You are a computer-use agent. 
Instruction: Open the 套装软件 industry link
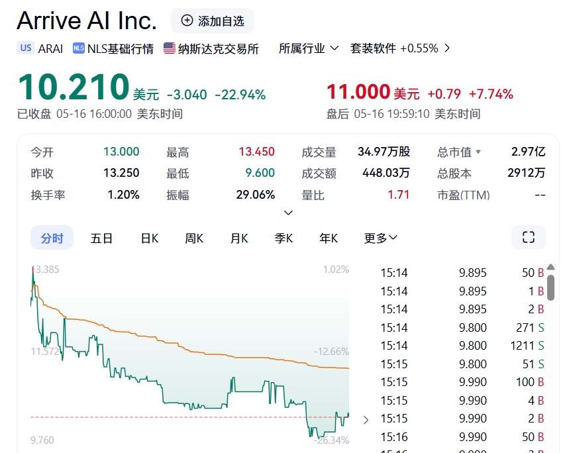[x=373, y=48]
